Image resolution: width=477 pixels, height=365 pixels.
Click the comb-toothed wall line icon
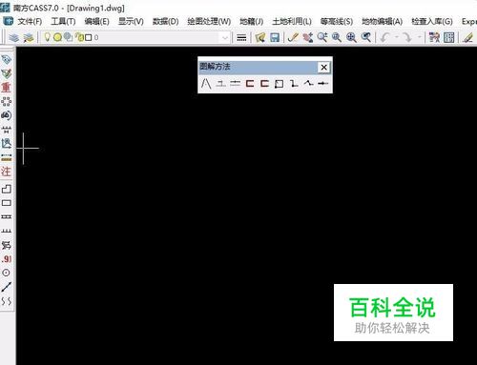tap(7, 231)
